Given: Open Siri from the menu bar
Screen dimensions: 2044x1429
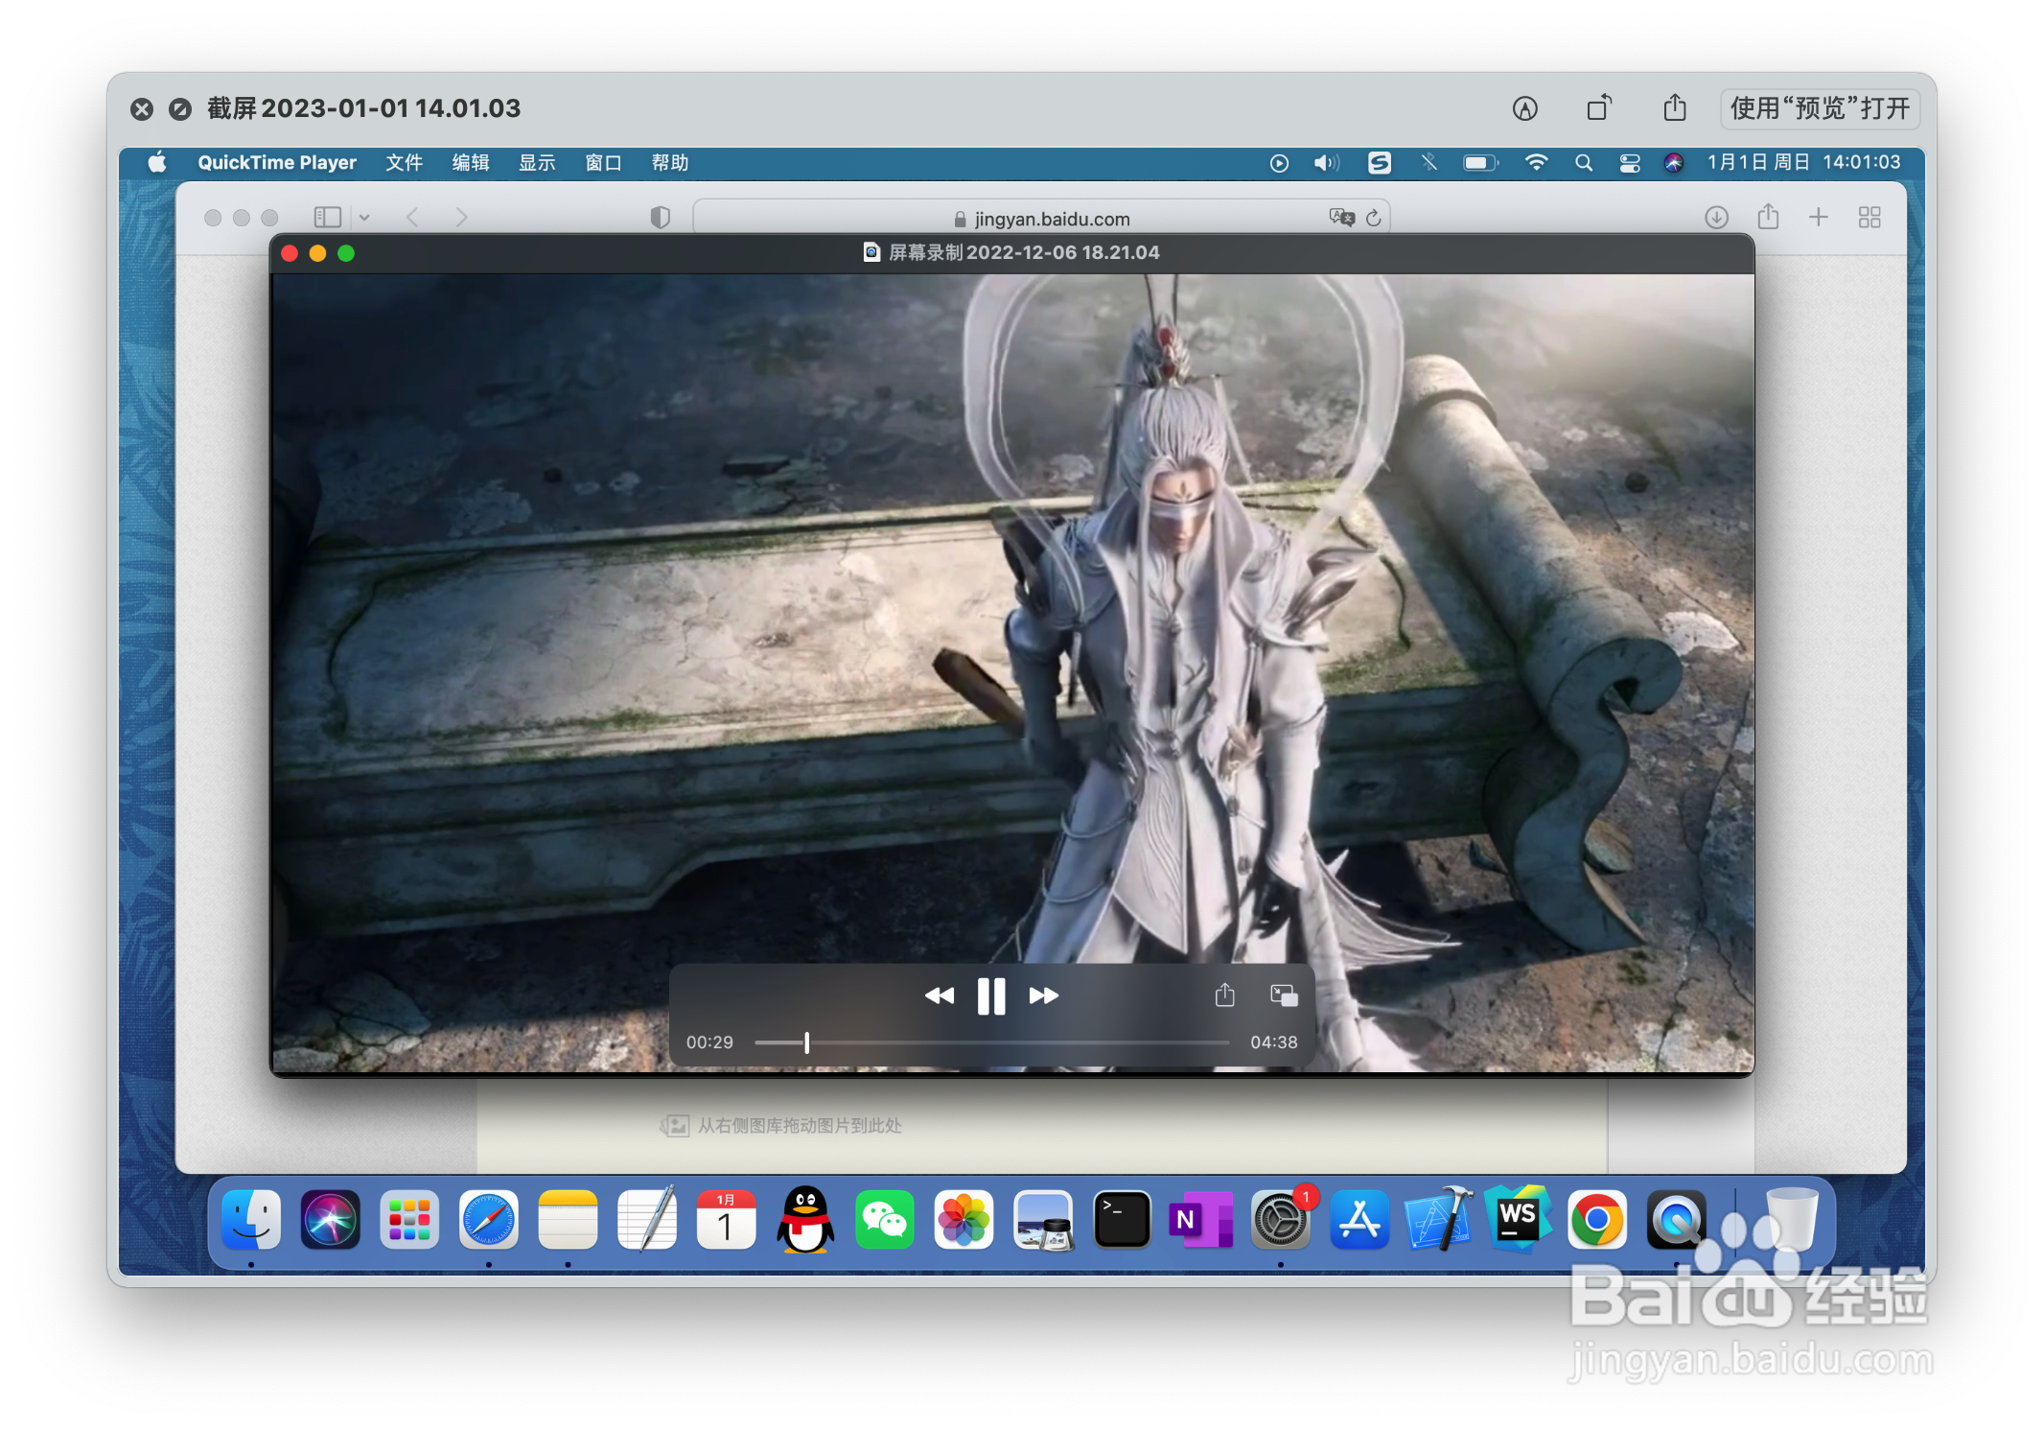Looking at the screenshot, I should (x=1673, y=163).
